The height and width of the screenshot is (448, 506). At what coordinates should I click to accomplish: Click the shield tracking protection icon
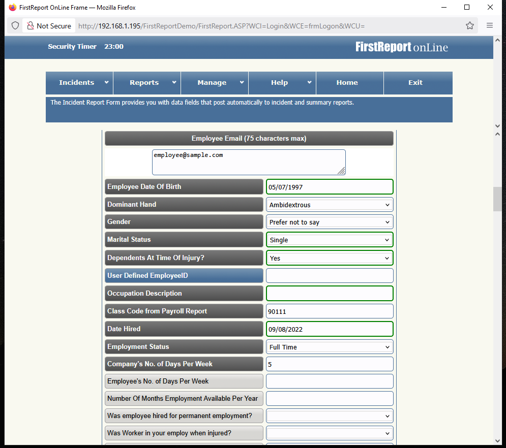tap(15, 25)
